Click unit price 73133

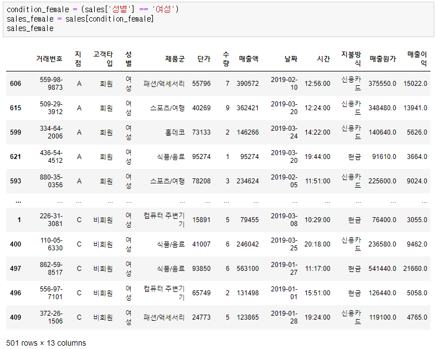click(201, 132)
